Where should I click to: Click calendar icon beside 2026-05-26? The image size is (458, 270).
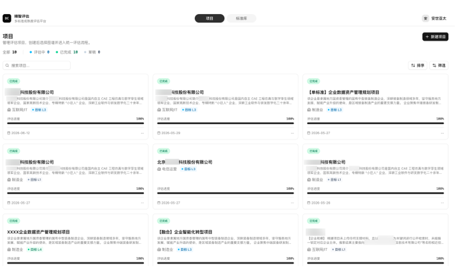pyautogui.click(x=309, y=202)
